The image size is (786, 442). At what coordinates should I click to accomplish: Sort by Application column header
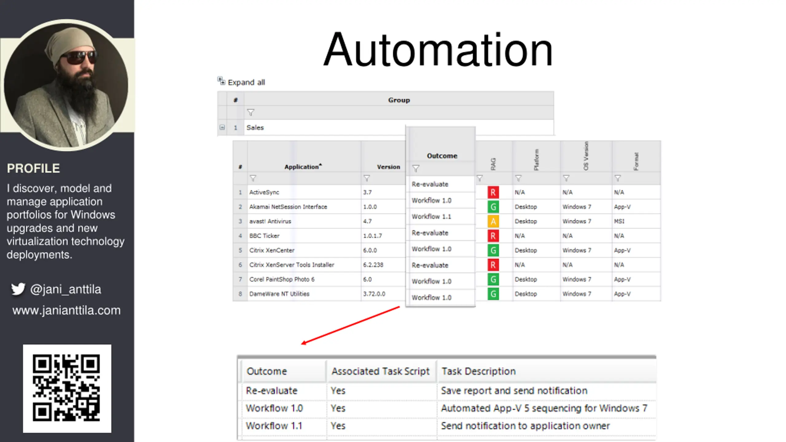(x=302, y=167)
